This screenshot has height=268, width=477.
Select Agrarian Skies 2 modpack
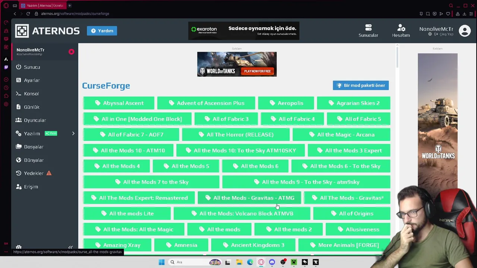point(353,103)
